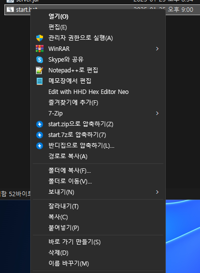Click the WinRAR books icon
This screenshot has height=273, width=200.
tap(40, 49)
